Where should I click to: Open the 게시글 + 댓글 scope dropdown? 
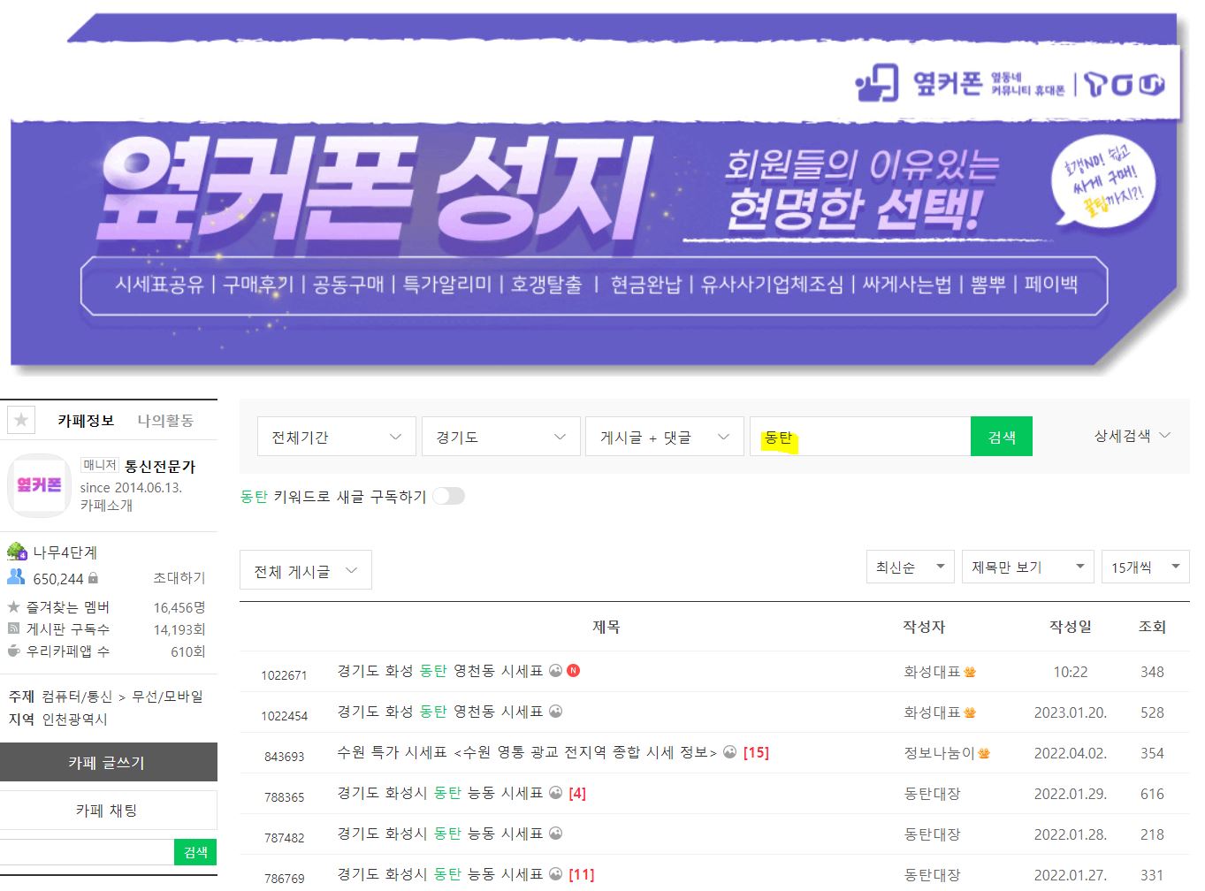[666, 437]
